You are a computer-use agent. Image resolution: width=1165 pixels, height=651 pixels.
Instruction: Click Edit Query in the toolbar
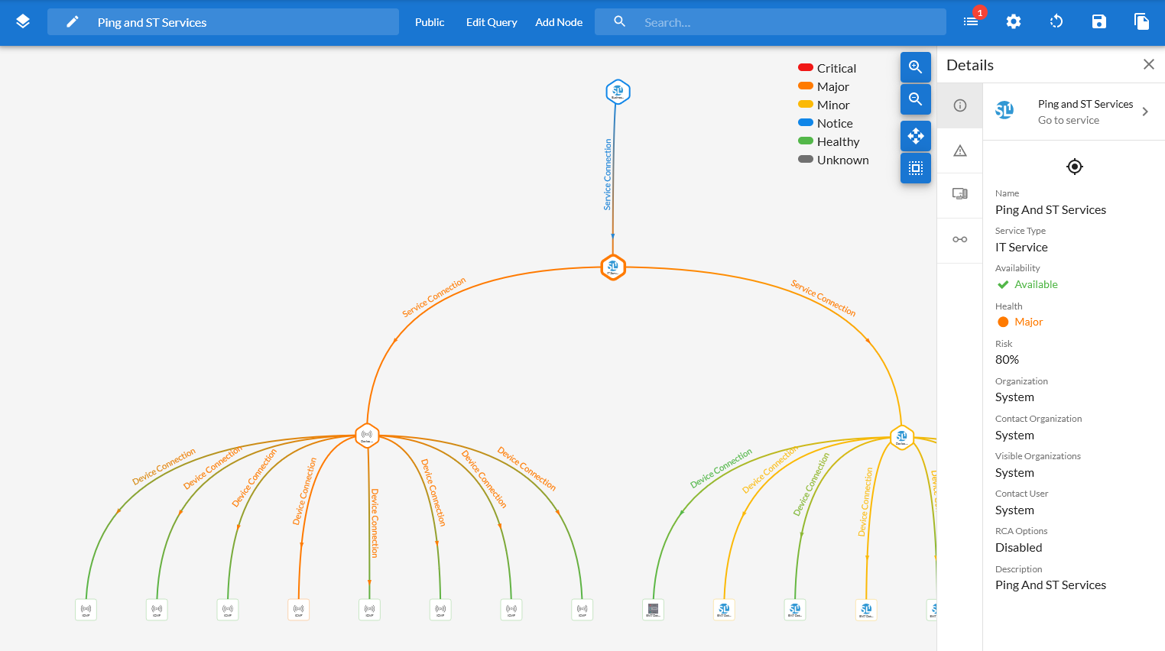pos(492,22)
